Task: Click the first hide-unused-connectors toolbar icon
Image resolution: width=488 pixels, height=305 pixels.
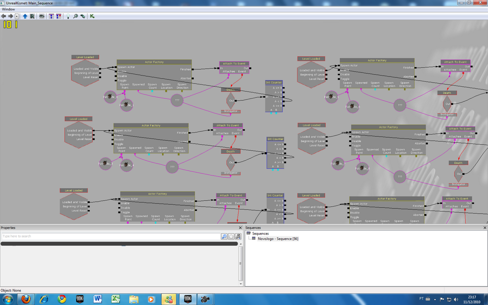Action: pos(51,16)
